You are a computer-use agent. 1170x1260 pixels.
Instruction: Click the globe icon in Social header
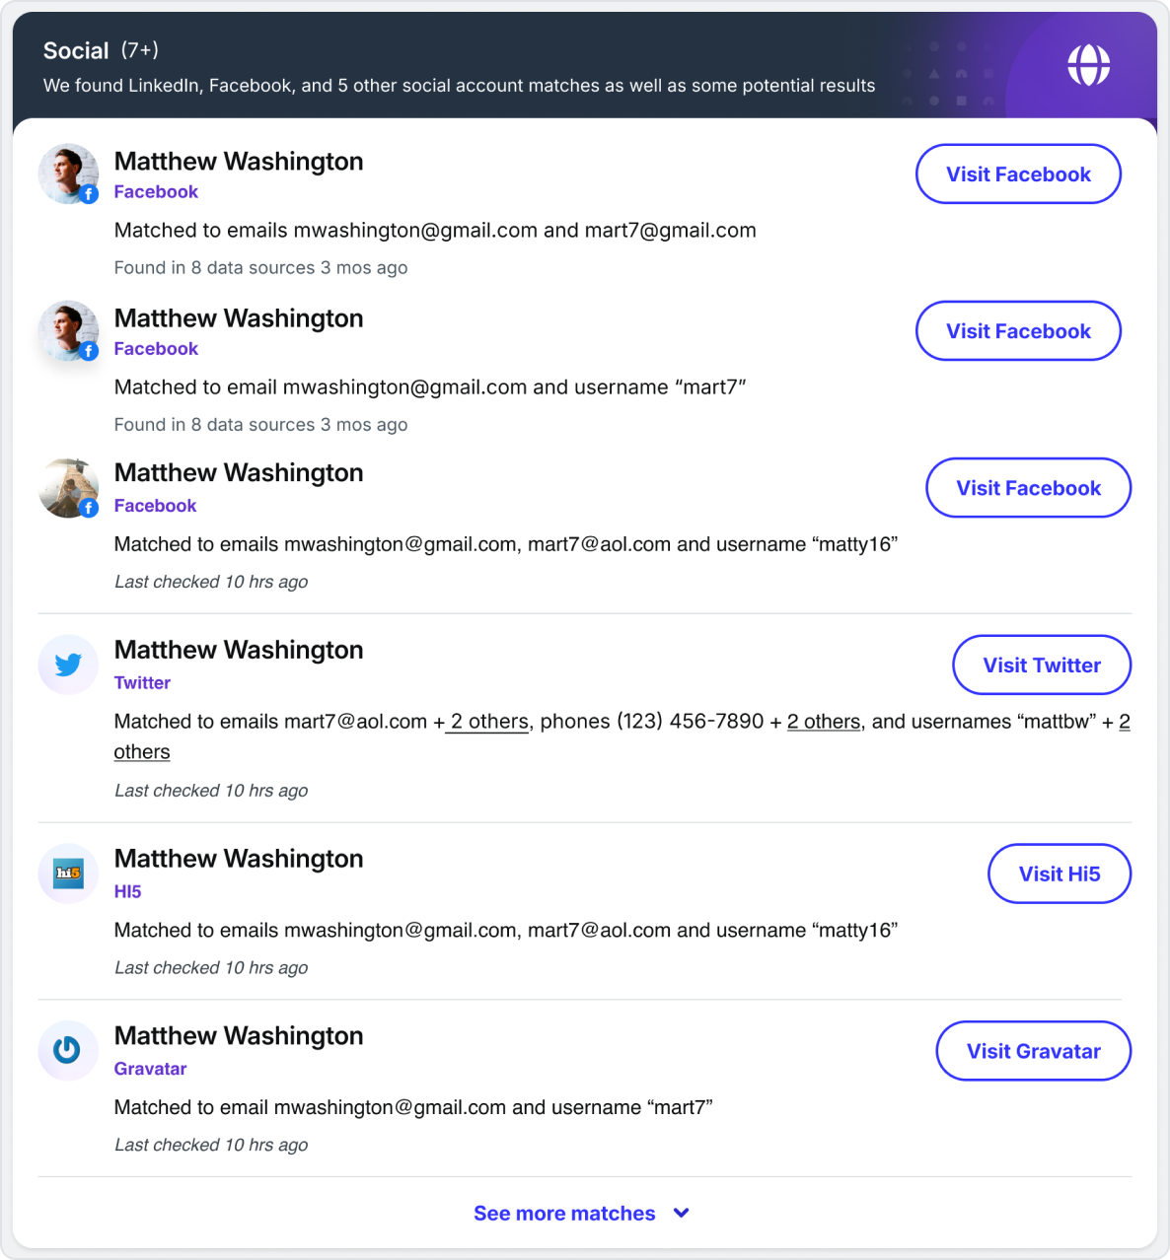click(x=1088, y=65)
